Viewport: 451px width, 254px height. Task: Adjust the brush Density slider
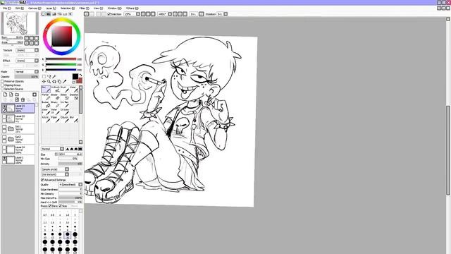(x=70, y=164)
